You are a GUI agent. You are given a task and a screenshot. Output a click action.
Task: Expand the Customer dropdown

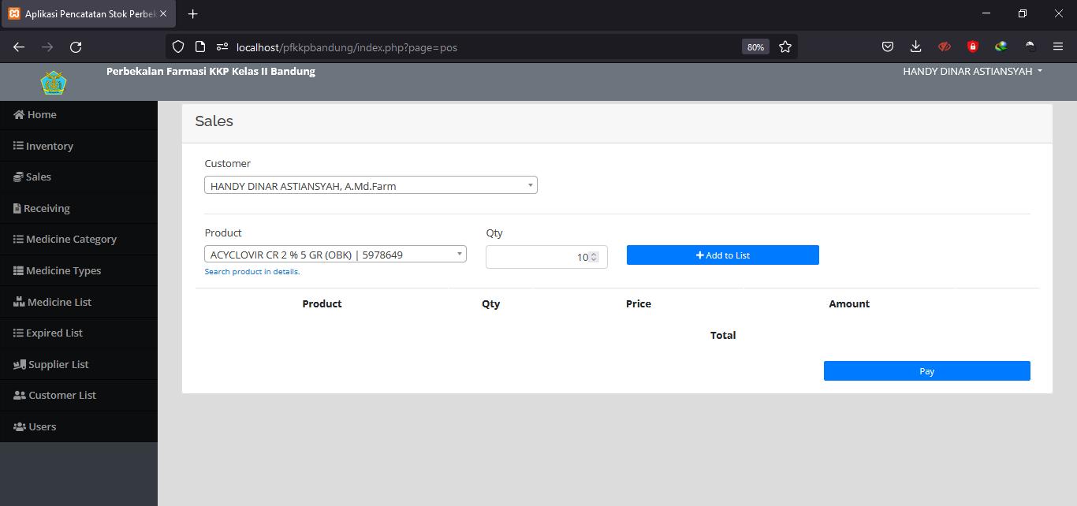tap(371, 185)
